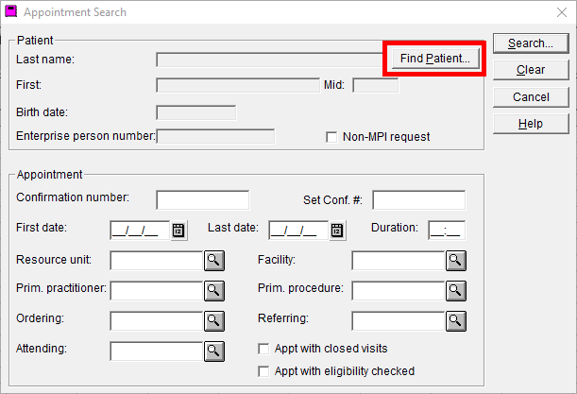The width and height of the screenshot is (577, 394).
Task: Open Help for Appointment Search
Action: click(531, 124)
